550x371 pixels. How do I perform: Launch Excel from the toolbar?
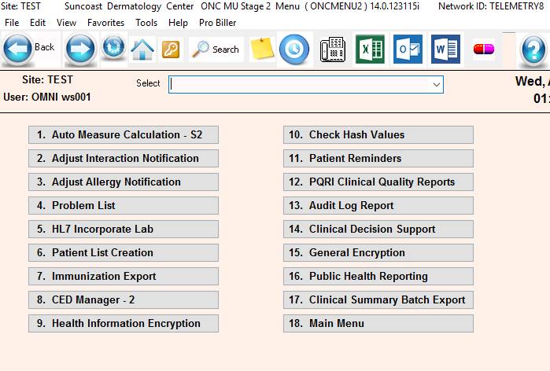point(370,50)
